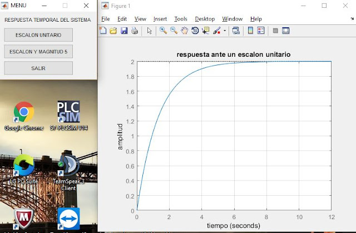Viewport: 356px width, 233px height.
Task: Click the S7-PLCSIM V14 desktop shortcut
Action: click(68, 116)
